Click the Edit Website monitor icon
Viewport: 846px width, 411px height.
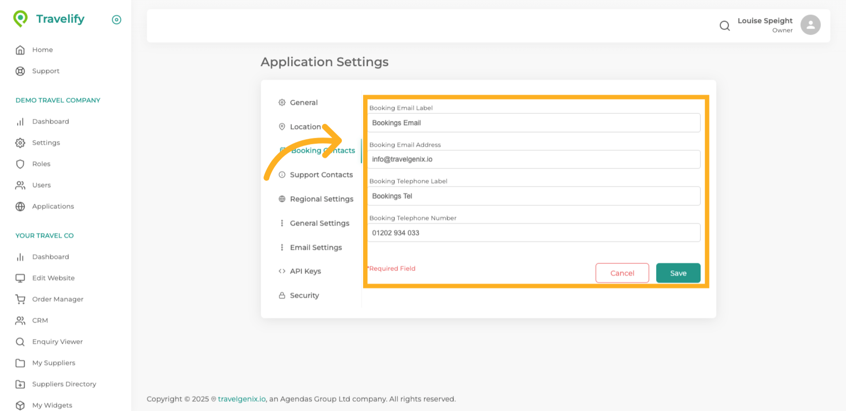20,278
